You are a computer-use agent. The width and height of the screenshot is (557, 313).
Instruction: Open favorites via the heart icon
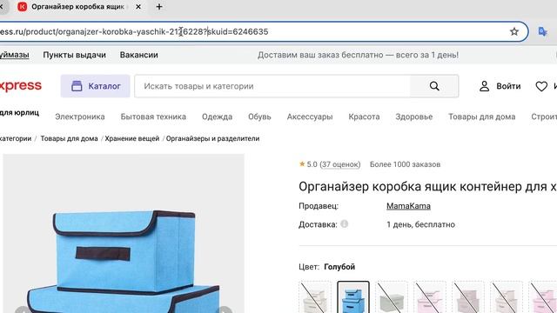[541, 86]
